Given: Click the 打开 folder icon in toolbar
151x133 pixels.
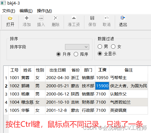Looking at the screenshot, I should coord(10,18).
